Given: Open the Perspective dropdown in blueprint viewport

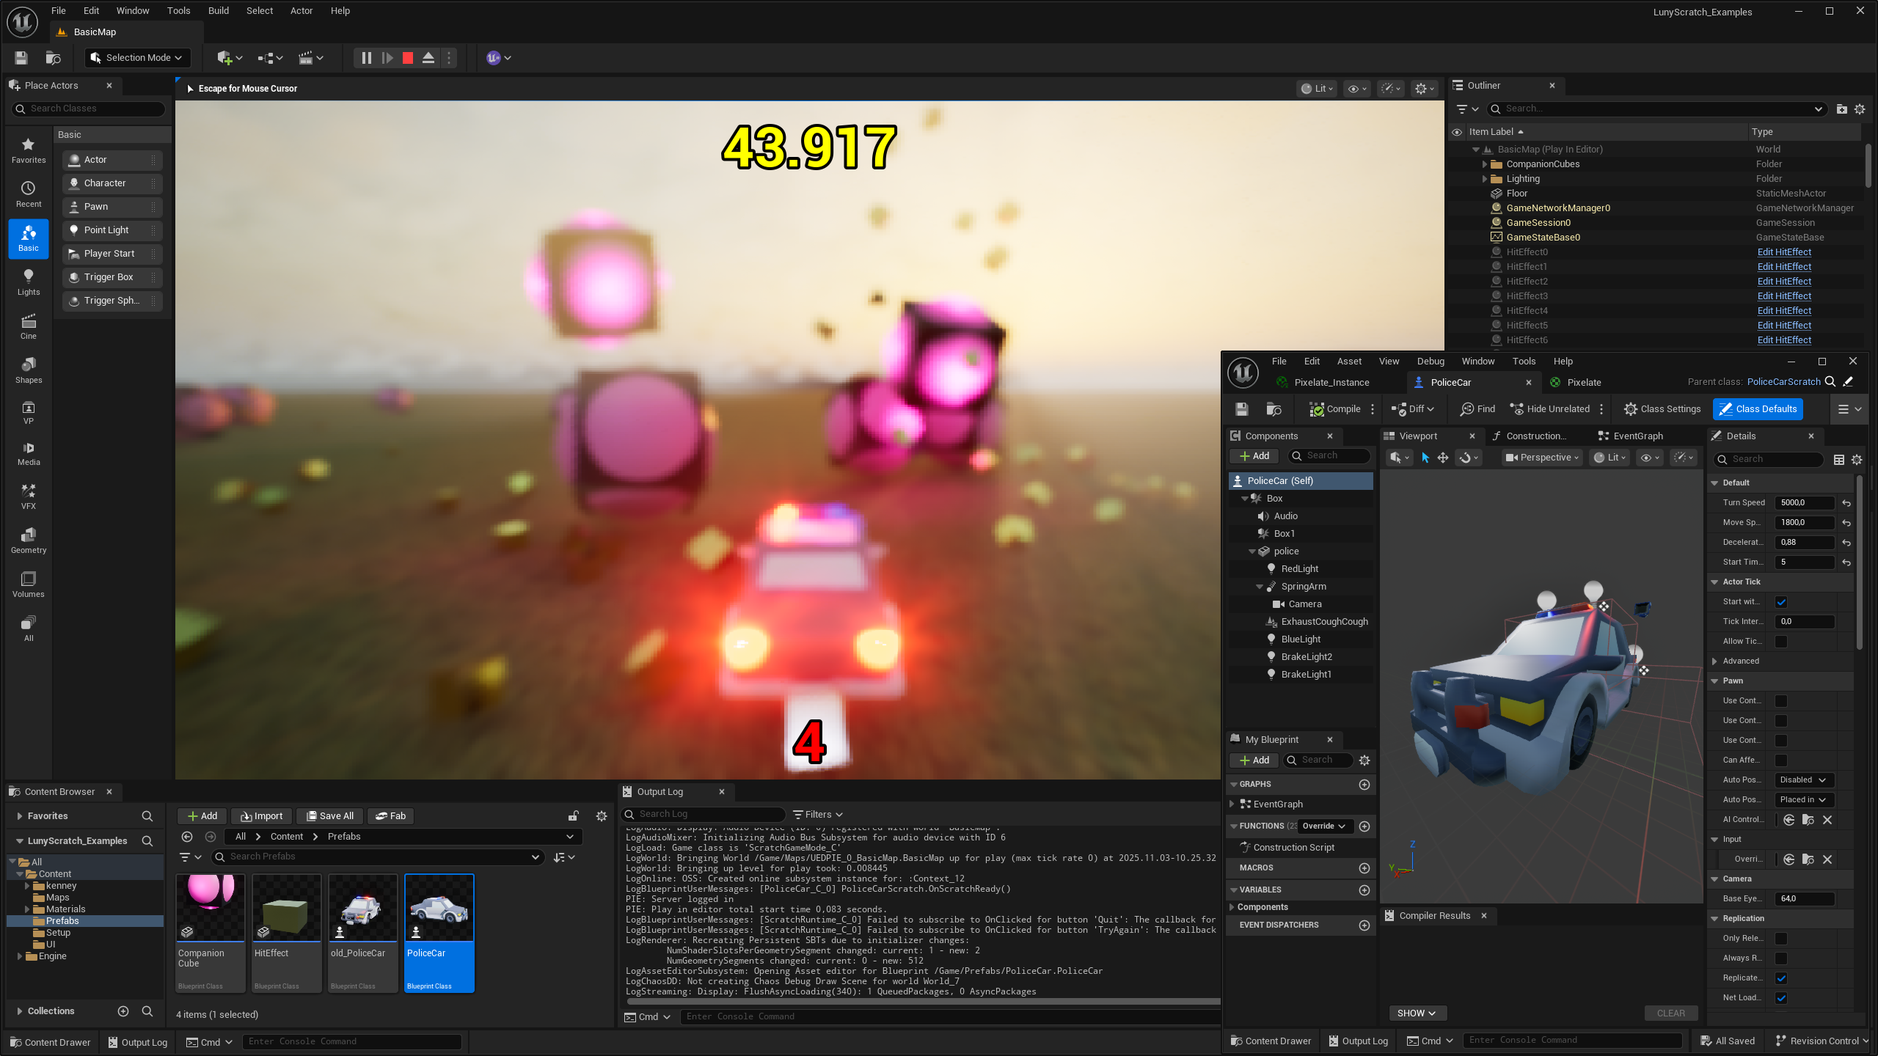Looking at the screenshot, I should tap(1541, 457).
